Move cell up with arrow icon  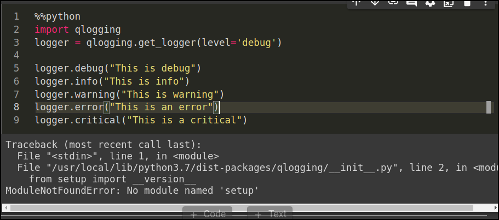[x=357, y=3]
